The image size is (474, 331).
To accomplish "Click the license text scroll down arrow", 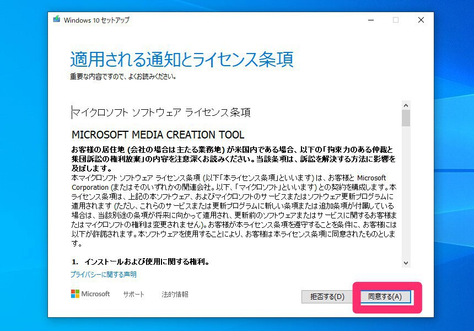I will pyautogui.click(x=406, y=263).
